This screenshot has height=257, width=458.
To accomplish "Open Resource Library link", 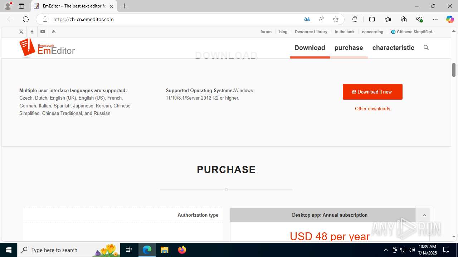I will click(x=311, y=32).
